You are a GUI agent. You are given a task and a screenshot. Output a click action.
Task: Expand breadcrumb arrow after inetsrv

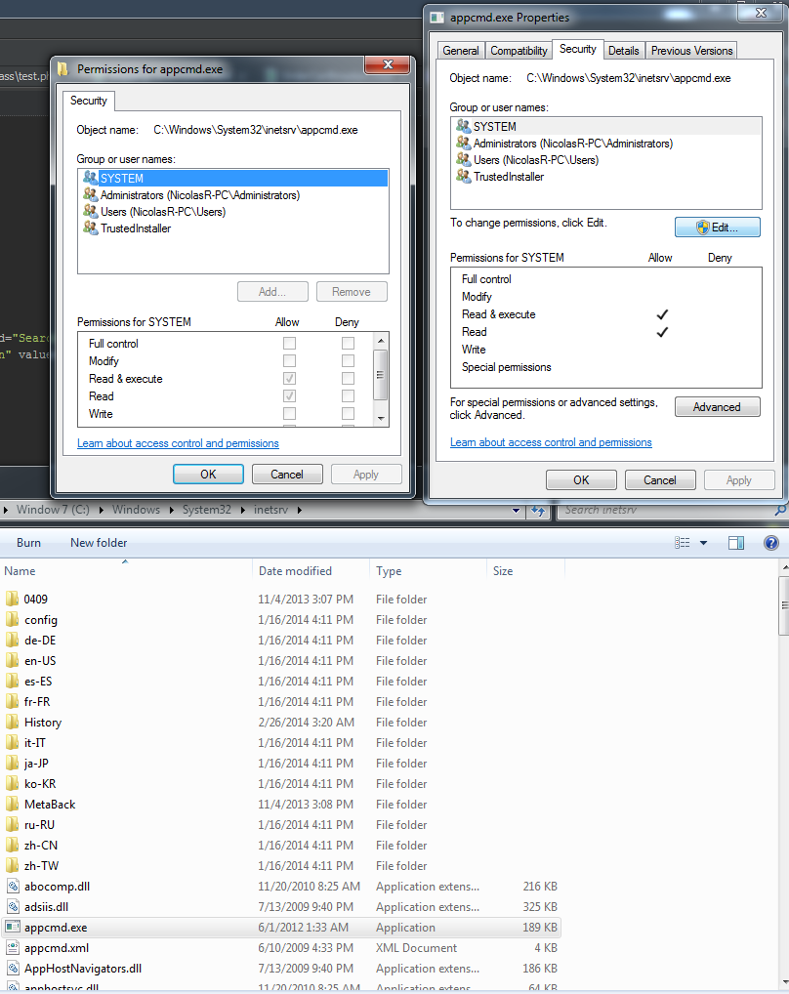tap(299, 510)
